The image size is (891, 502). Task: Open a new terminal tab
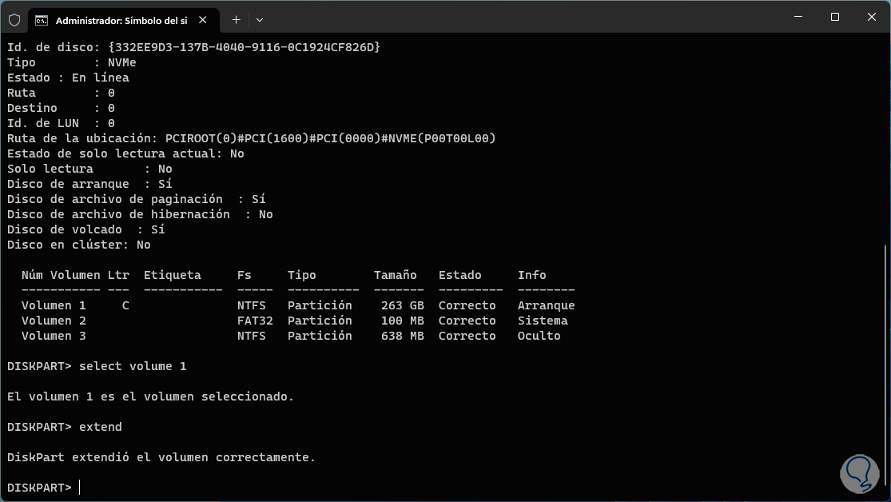(x=236, y=19)
